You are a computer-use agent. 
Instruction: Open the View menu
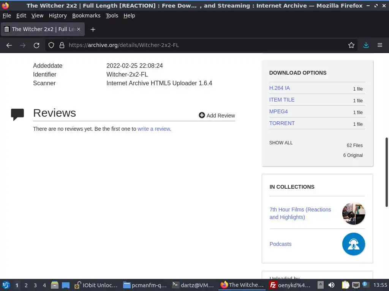38,16
